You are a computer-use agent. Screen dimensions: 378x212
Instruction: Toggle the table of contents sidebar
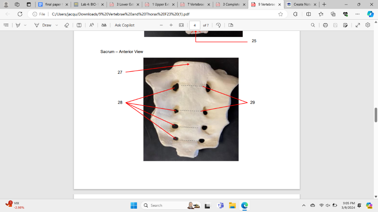click(6, 25)
